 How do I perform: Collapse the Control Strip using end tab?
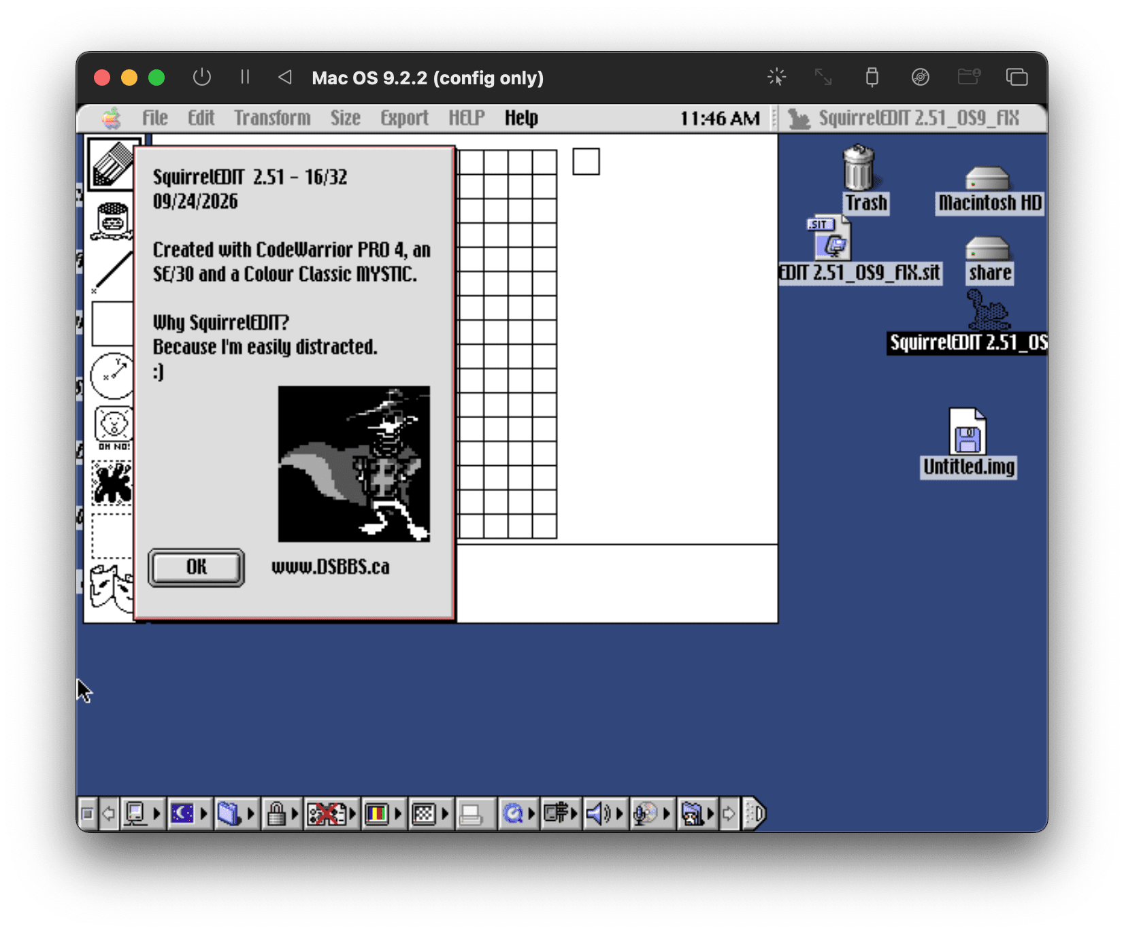click(754, 813)
